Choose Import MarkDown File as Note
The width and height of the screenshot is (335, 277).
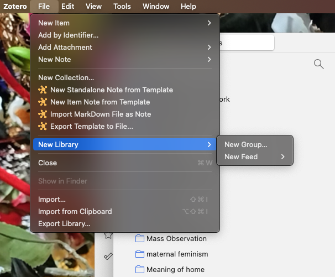(124, 114)
